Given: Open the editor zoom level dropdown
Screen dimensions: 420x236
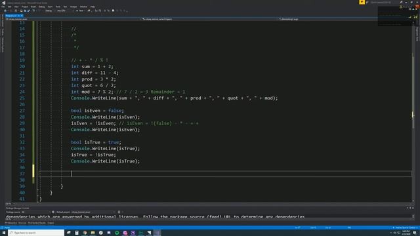Looking at the screenshot, I should click(x=10, y=204).
